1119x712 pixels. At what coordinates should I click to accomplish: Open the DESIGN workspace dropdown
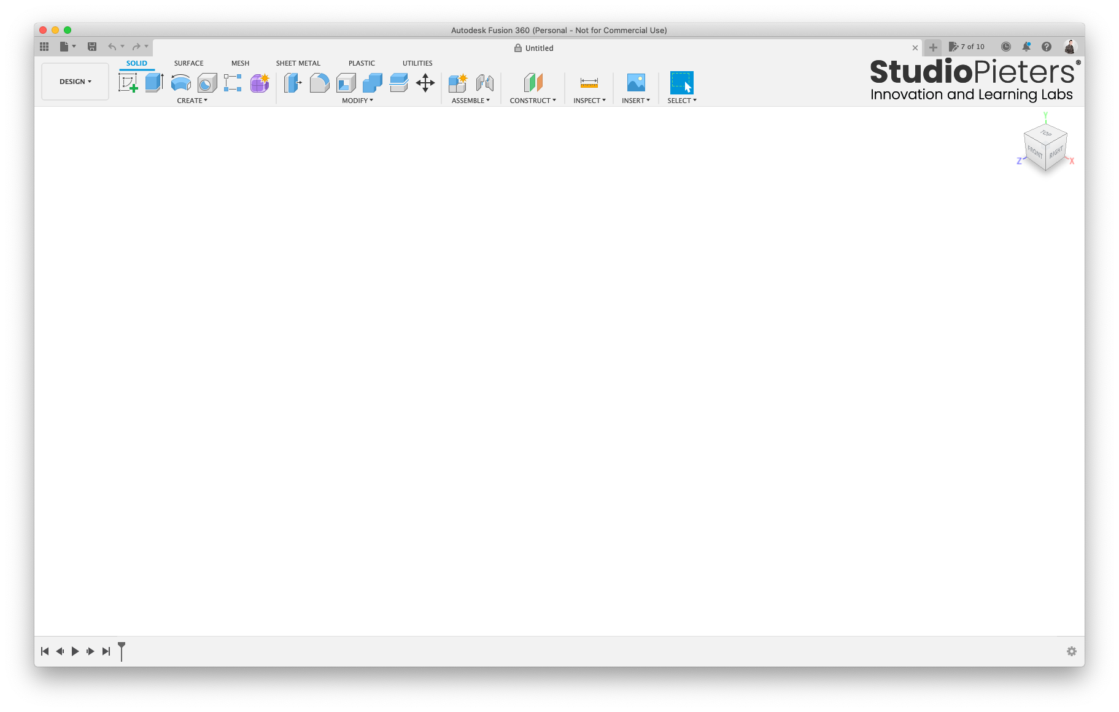tap(76, 82)
